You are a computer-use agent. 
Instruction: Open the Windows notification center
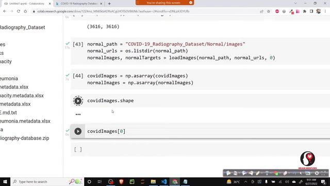[323, 181]
